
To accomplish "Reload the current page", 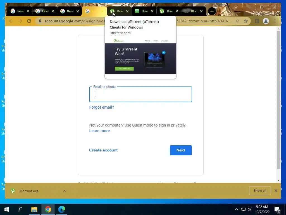I will point(29,21).
